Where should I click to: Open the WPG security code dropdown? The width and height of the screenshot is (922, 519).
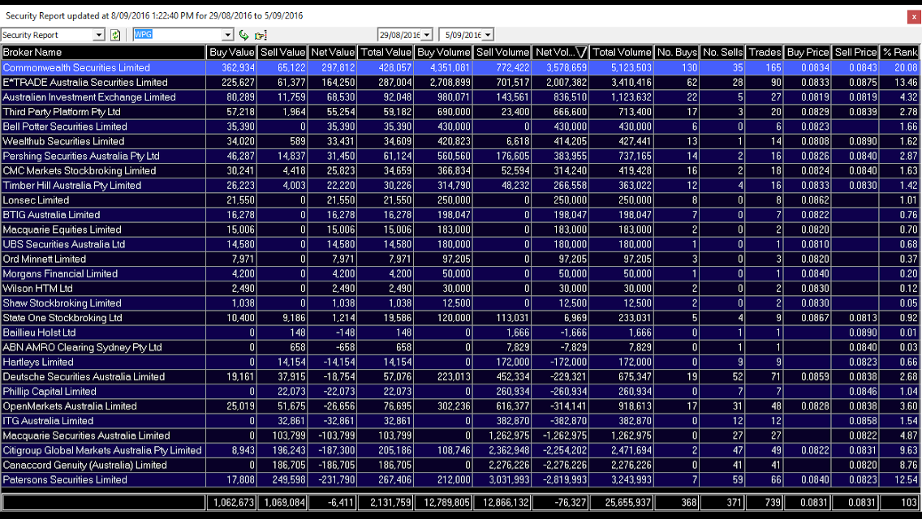pos(227,35)
